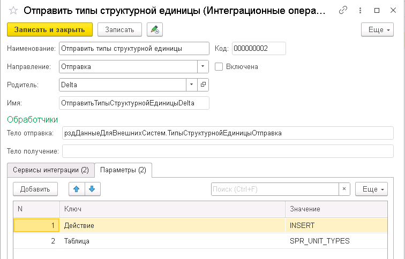Focus the Тело получение input field
This screenshot has height=259, width=405.
click(x=228, y=151)
